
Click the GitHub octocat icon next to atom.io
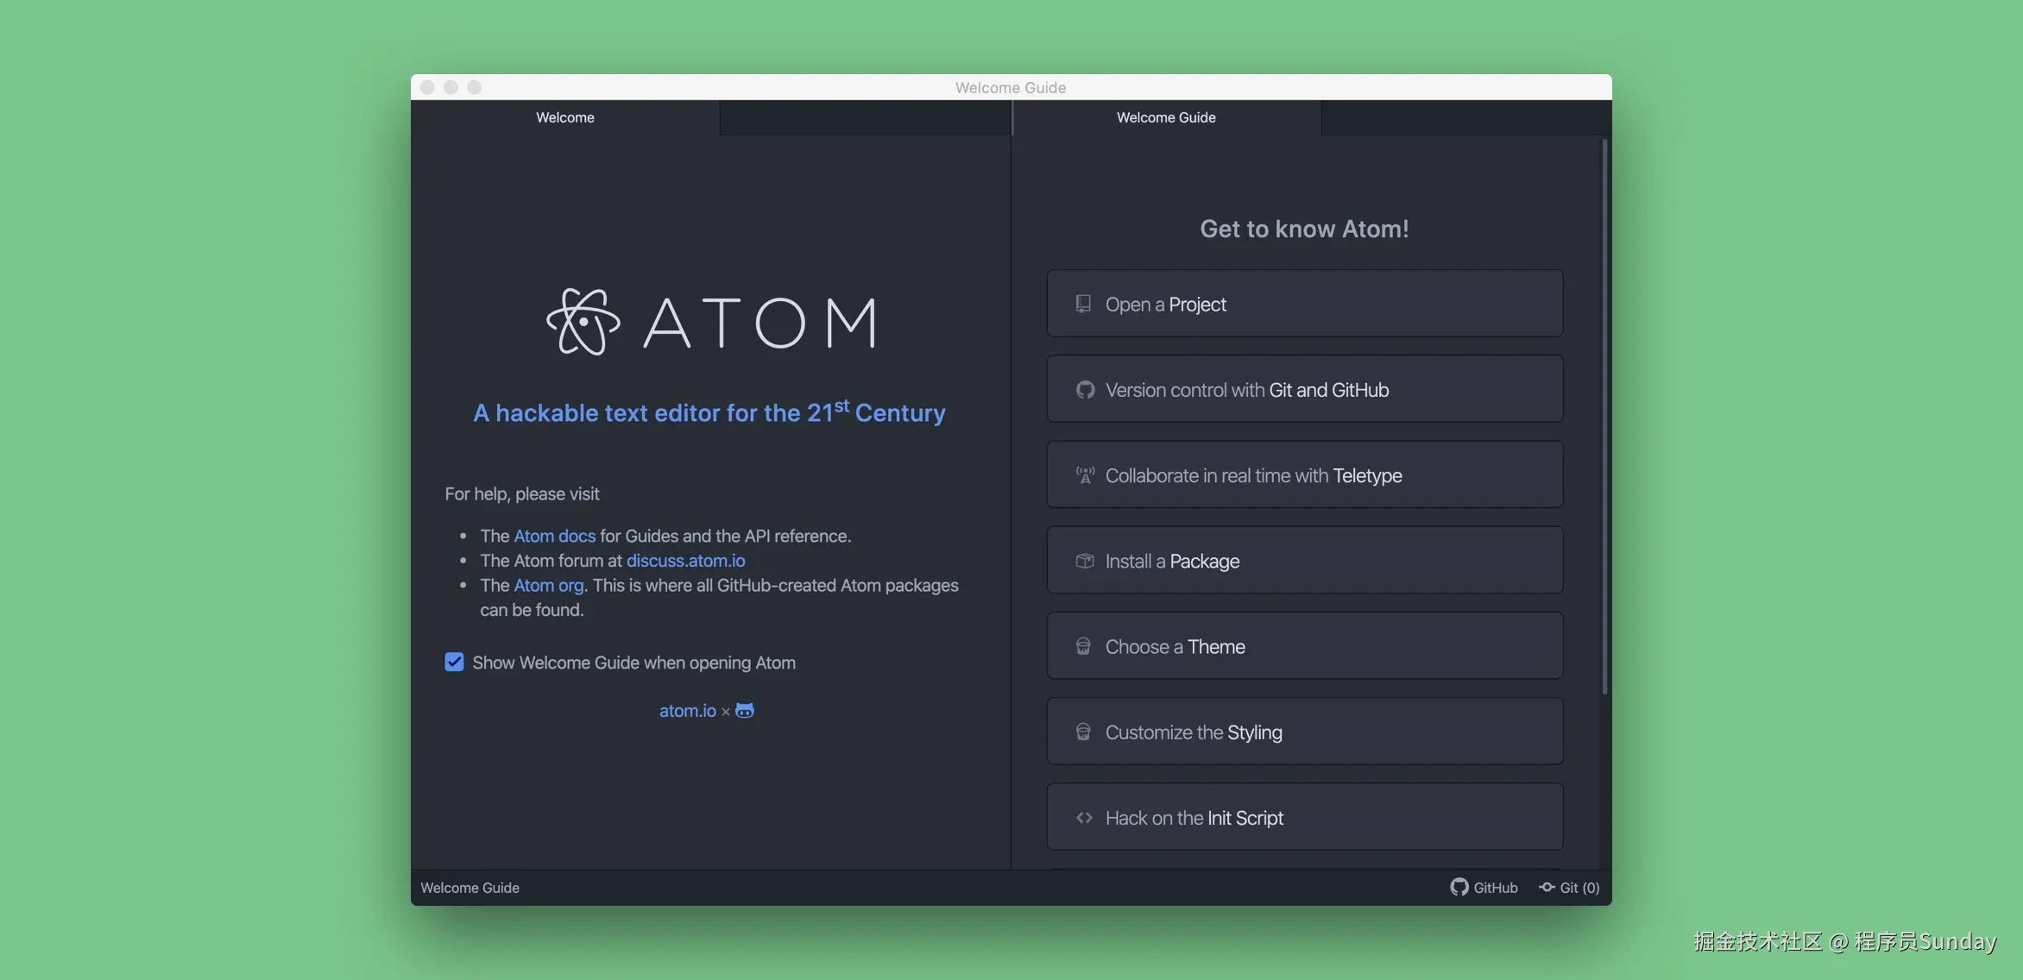point(745,711)
